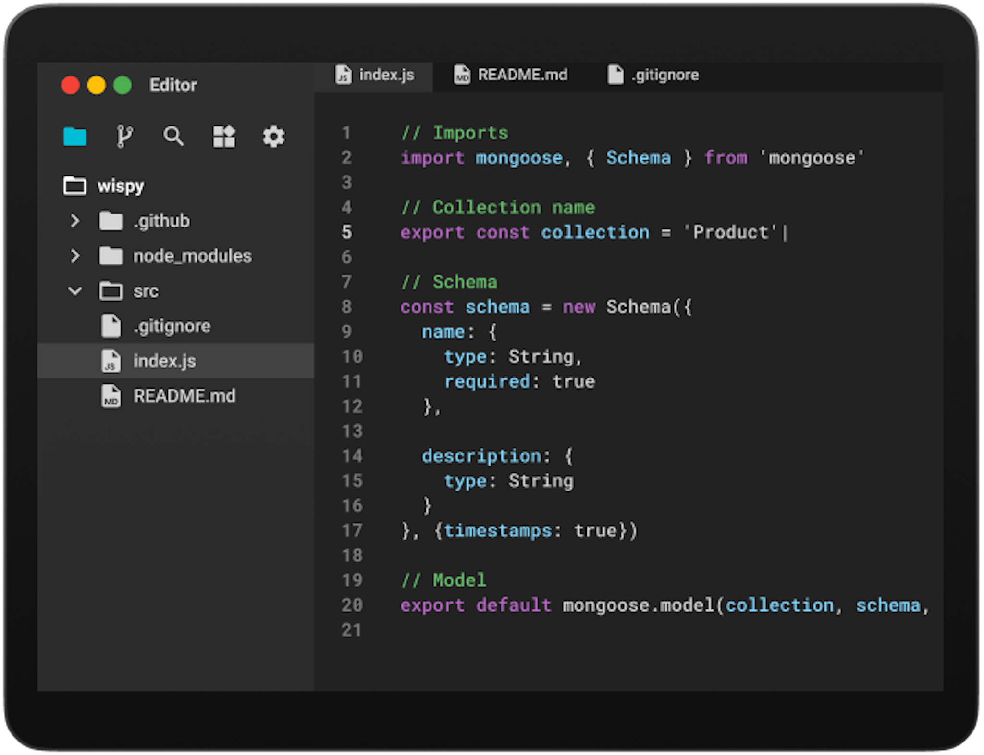This screenshot has width=984, height=755.
Task: Click the 'Product' string on line 5
Action: point(731,232)
